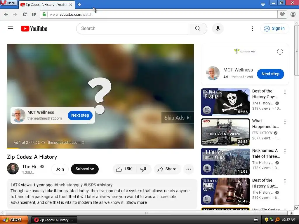The image size is (299, 224).
Task: Open thehealthiestfat.com link at video bottom
Action: click(66, 143)
